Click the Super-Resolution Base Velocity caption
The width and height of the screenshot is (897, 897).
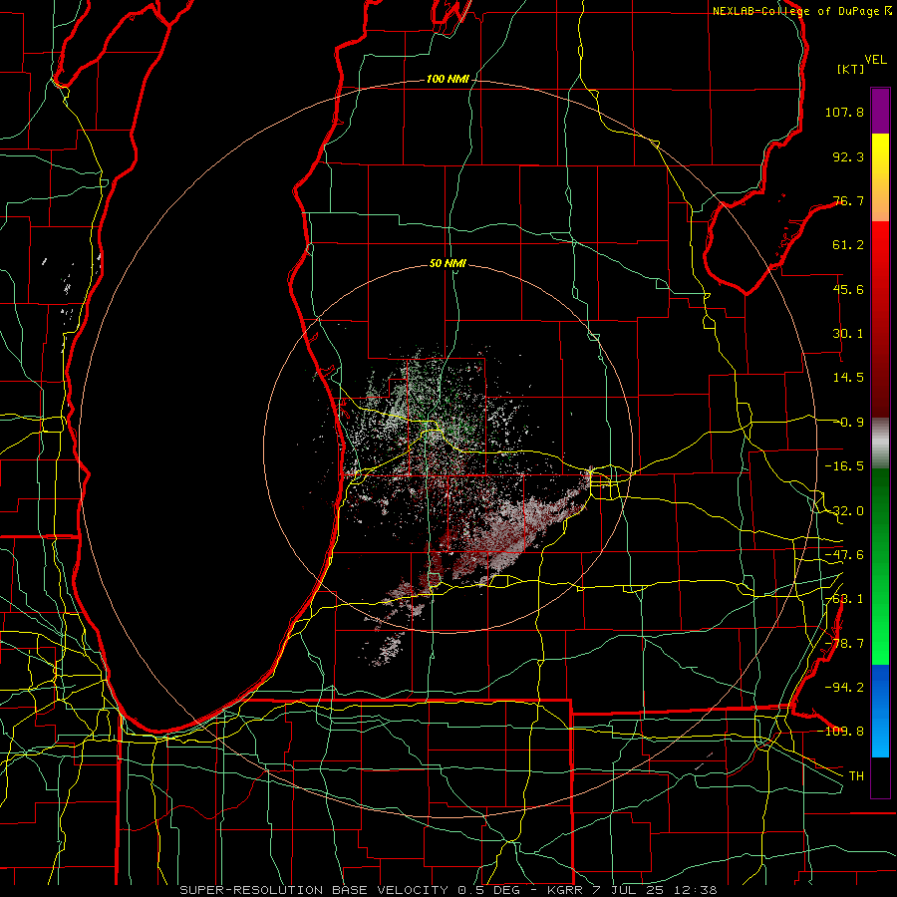point(448,890)
